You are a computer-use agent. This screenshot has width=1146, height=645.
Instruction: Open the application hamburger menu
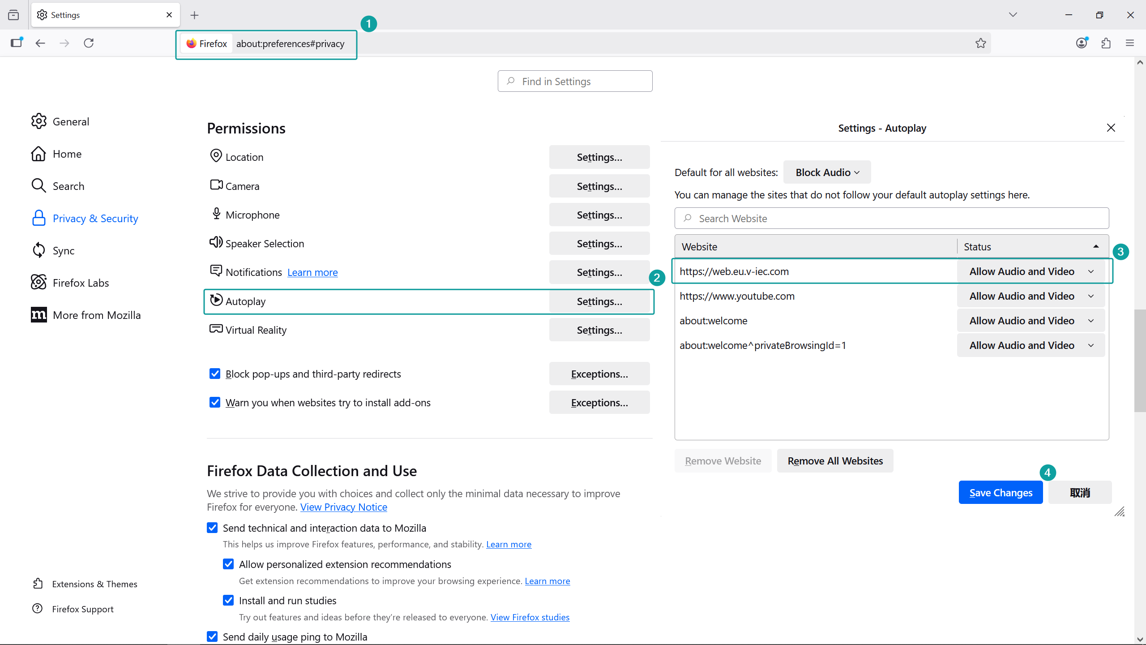pos(1130,43)
